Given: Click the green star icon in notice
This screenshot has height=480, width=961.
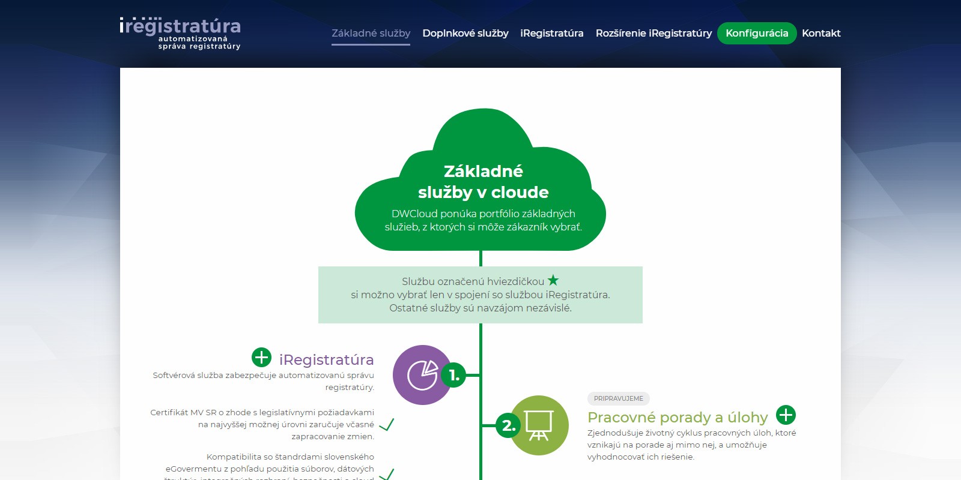Looking at the screenshot, I should click(553, 280).
